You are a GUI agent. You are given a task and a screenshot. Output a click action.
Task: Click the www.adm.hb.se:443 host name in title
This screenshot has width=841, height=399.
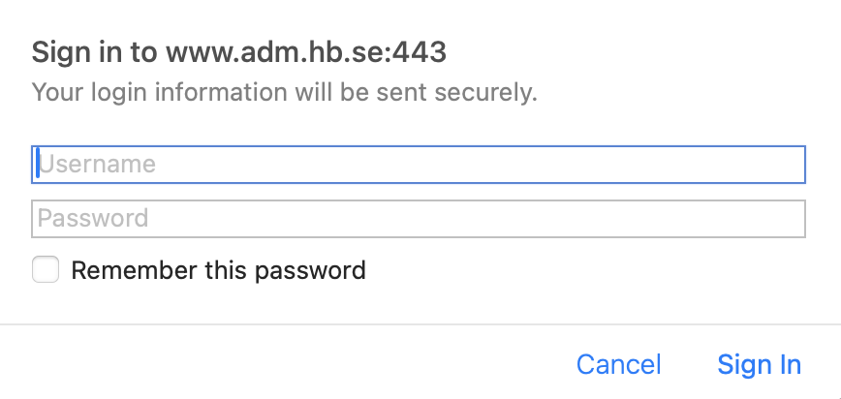[x=306, y=52]
